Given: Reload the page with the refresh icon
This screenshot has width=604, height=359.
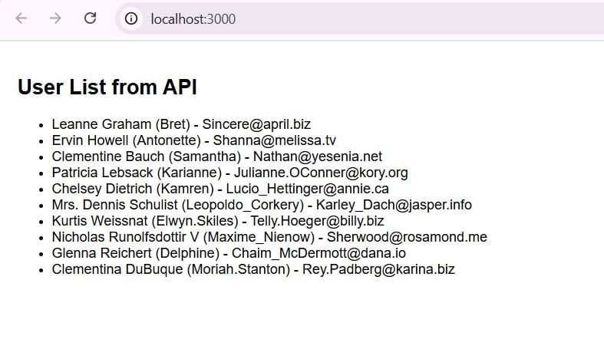Looking at the screenshot, I should coord(90,18).
